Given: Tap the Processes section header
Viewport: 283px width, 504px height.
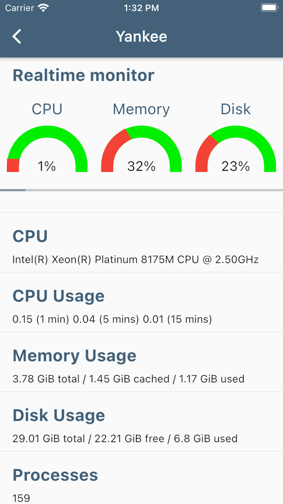Looking at the screenshot, I should point(55,475).
